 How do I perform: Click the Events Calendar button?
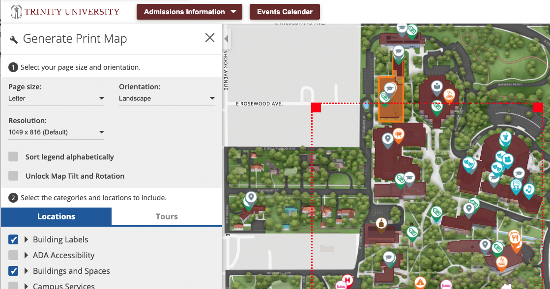[x=285, y=11]
